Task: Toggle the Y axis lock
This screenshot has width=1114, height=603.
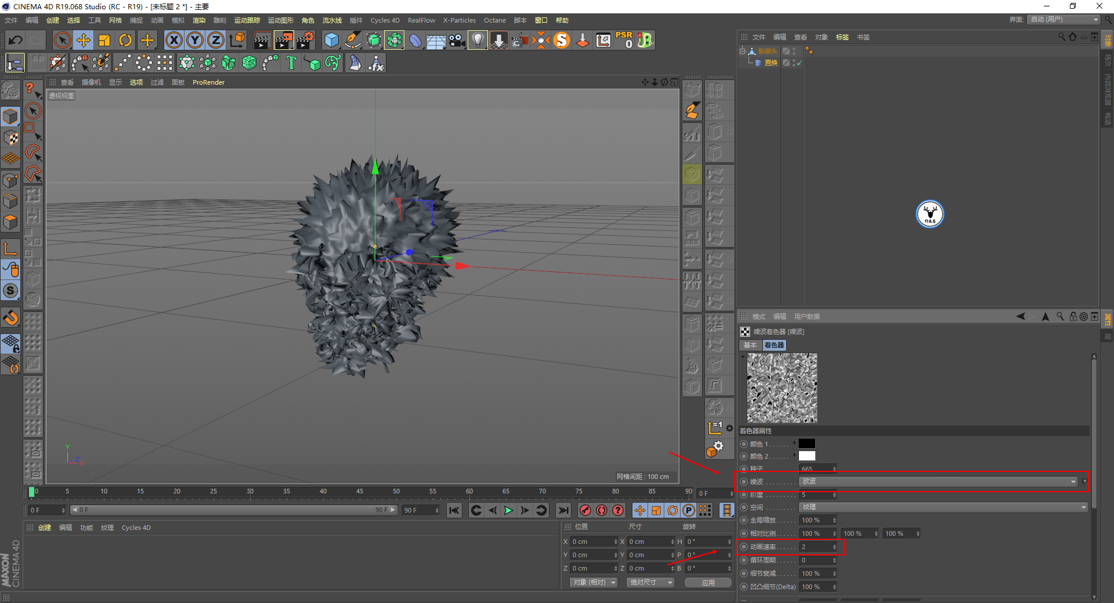Action: click(195, 40)
